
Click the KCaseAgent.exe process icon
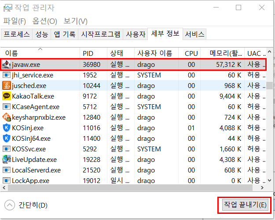7,106
